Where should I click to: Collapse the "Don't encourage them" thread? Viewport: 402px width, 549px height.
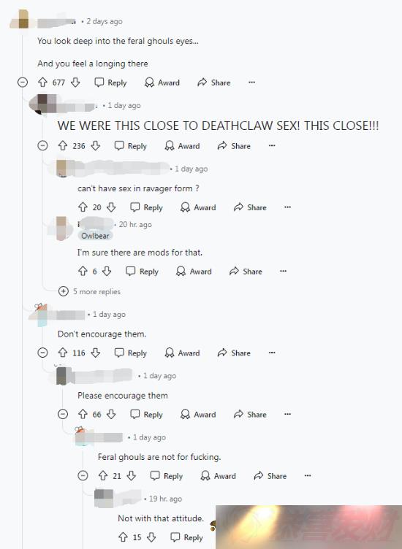click(43, 353)
